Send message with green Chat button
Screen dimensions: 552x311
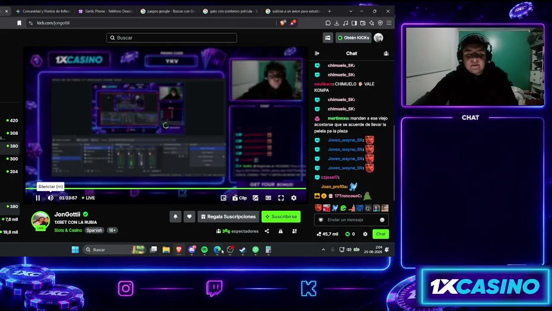(x=380, y=234)
